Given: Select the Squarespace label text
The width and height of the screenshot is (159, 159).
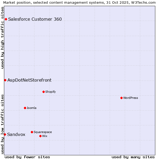Looking at the screenshot, I should (x=43, y=132).
